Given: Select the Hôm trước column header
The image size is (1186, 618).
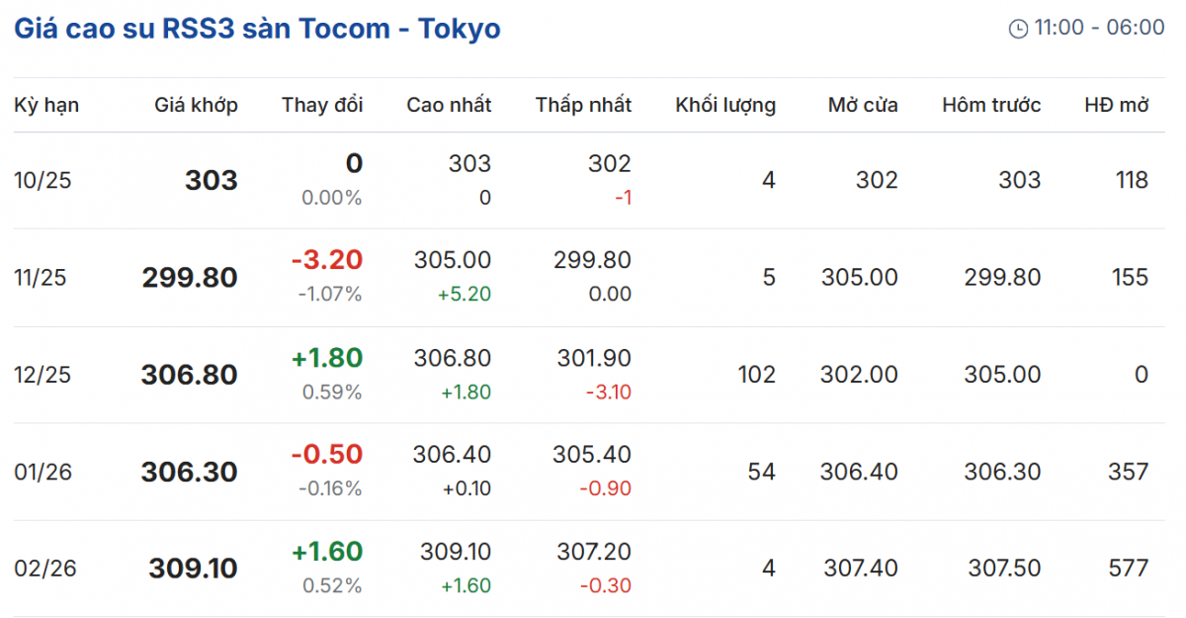Looking at the screenshot, I should pyautogui.click(x=991, y=105).
